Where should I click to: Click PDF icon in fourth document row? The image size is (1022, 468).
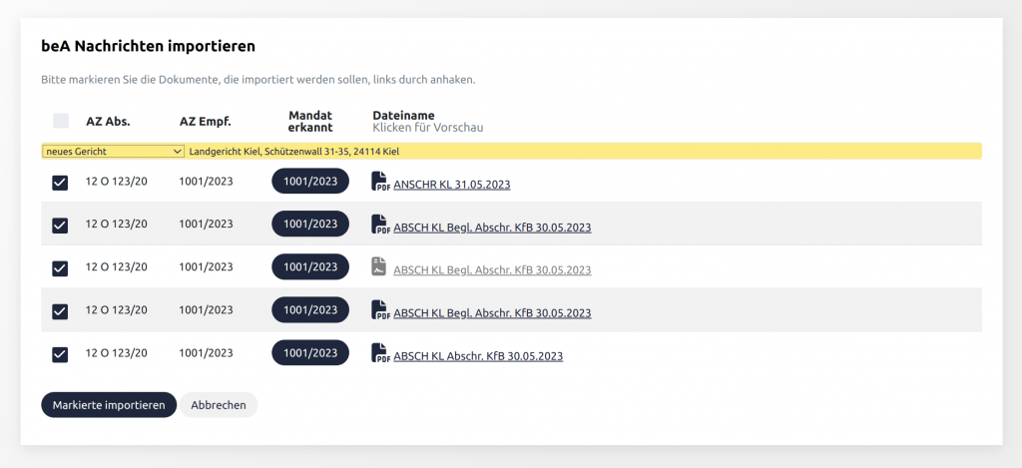[380, 310]
